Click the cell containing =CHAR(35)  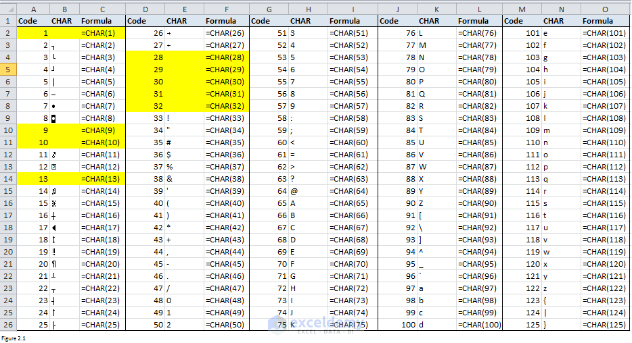tap(227, 142)
